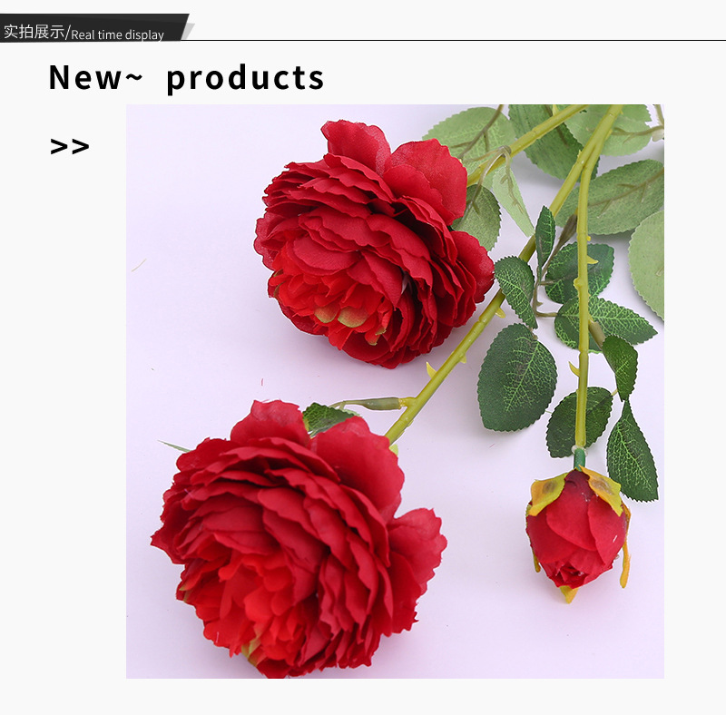The width and height of the screenshot is (726, 715).
Task: Click the word 'New~' in the heading
Action: point(96,77)
